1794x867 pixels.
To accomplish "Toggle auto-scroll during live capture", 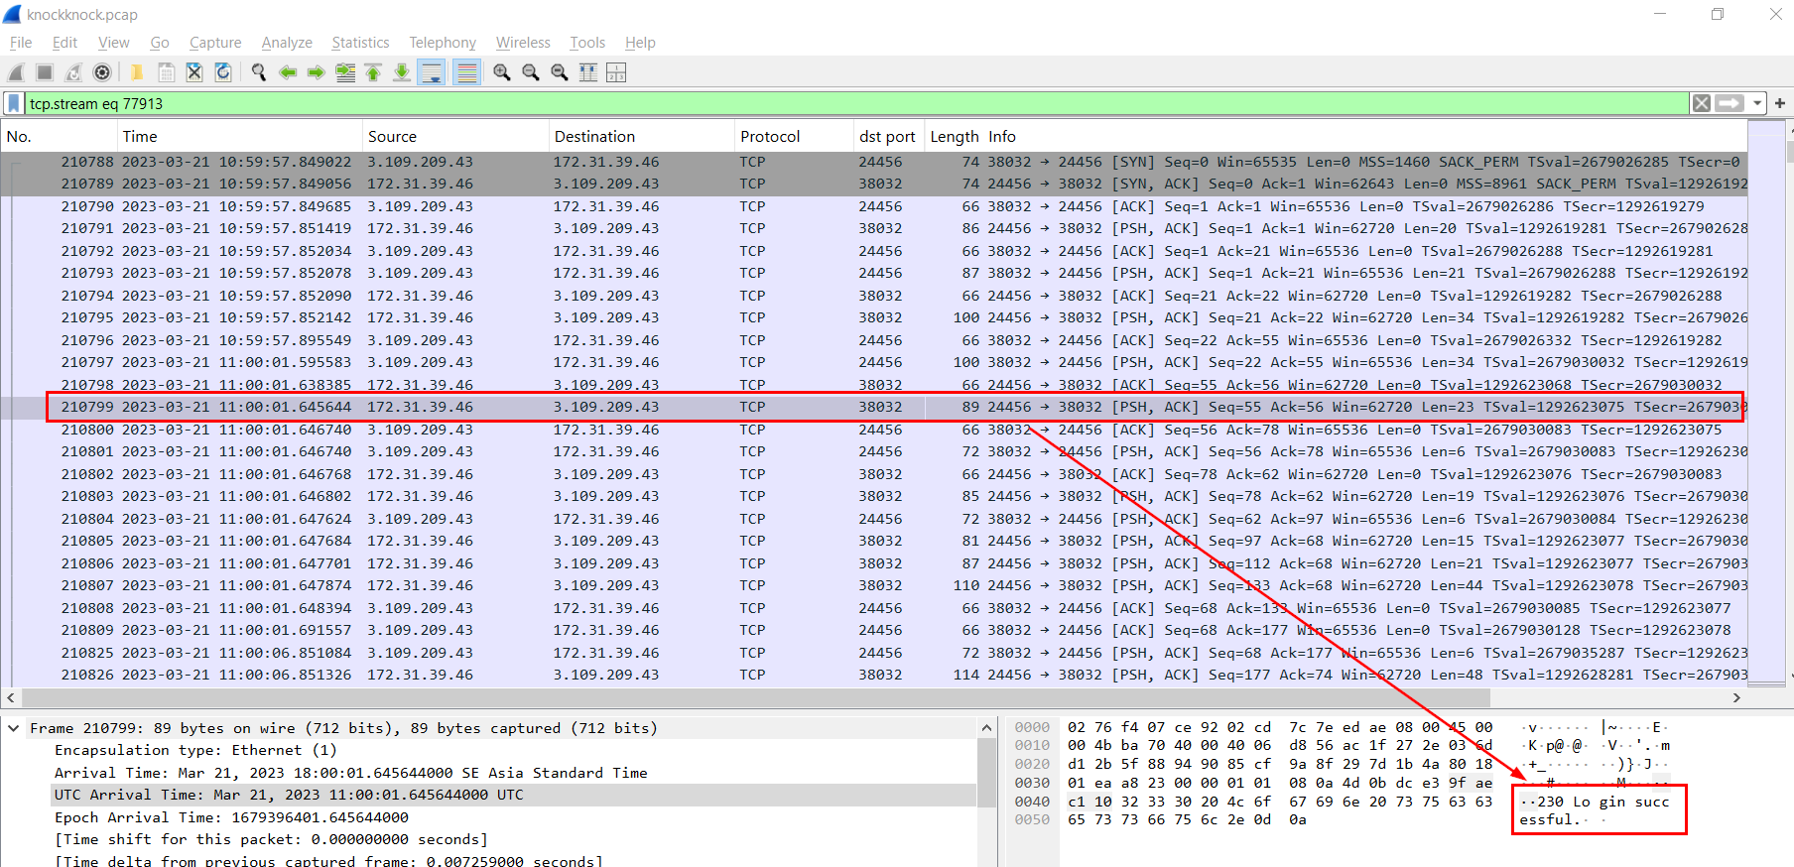I will coord(432,72).
